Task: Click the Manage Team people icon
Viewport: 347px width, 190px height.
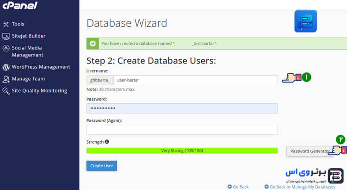Action: coord(6,79)
